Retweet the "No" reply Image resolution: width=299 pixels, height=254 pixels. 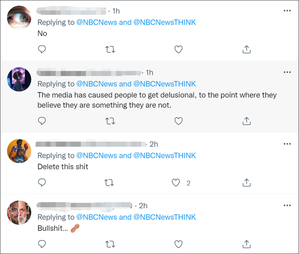[x=110, y=49]
